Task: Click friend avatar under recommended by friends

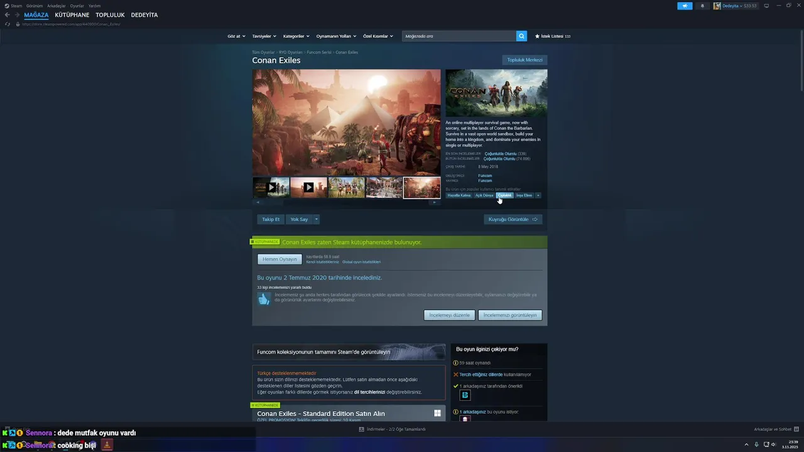Action: pyautogui.click(x=465, y=395)
